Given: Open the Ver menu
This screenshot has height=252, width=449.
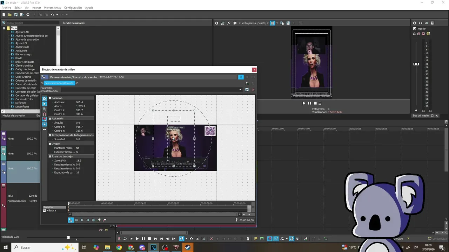Looking at the screenshot, I should pyautogui.click(x=27, y=8).
